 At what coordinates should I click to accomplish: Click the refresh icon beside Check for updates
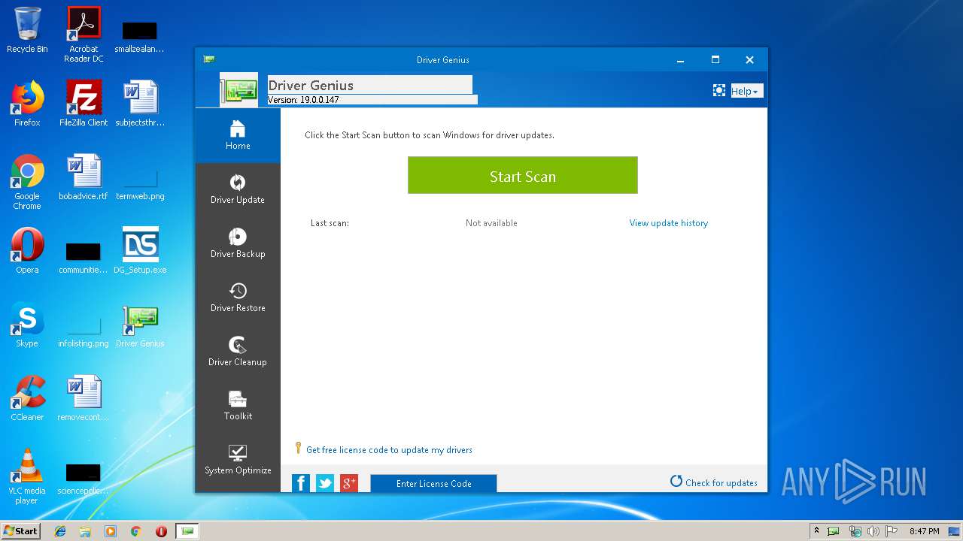(x=676, y=482)
